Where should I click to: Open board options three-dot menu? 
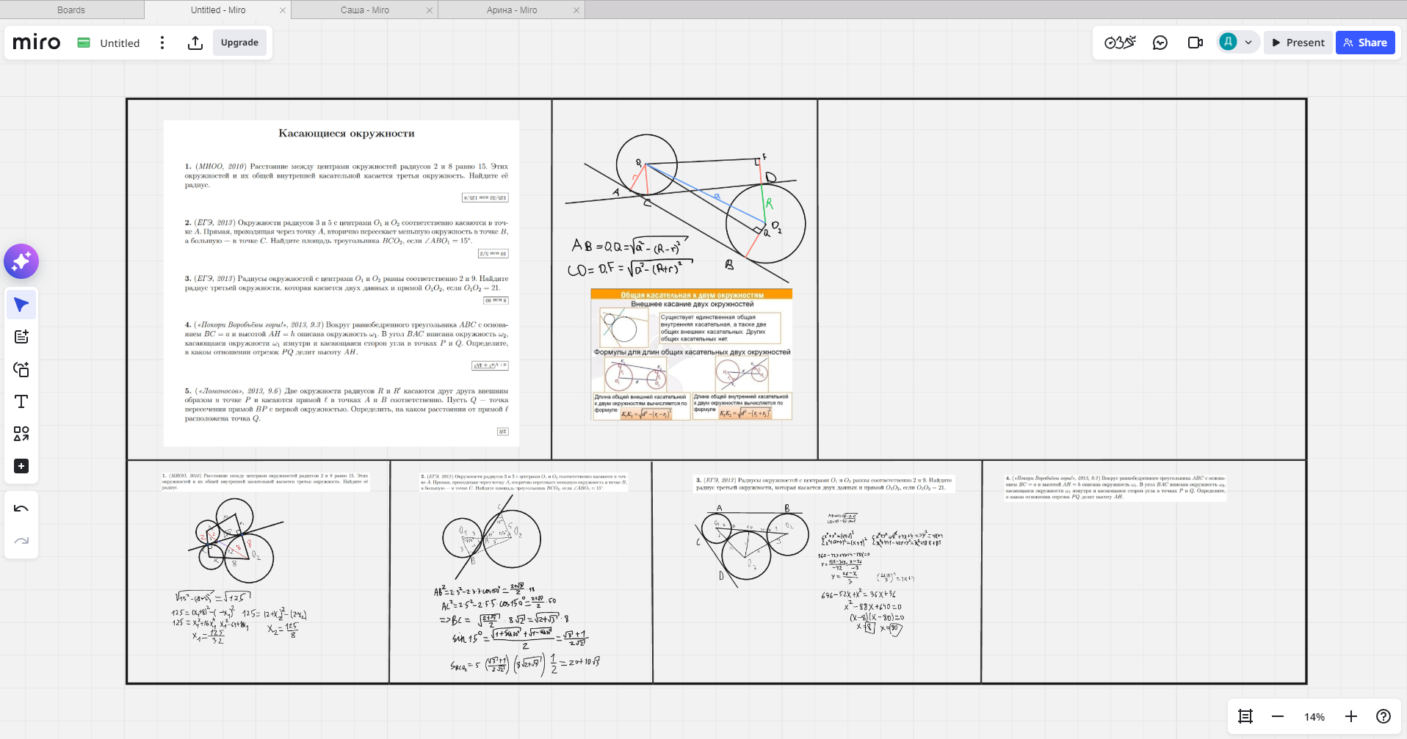162,43
